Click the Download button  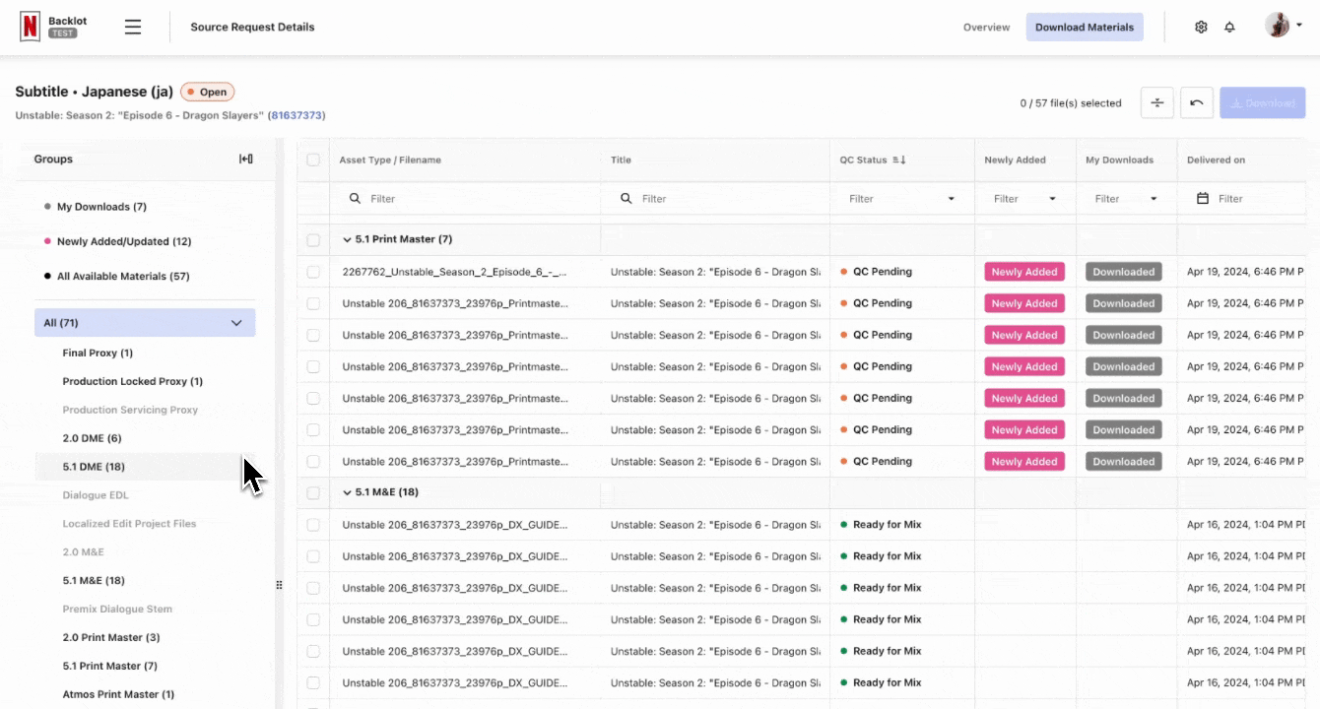coord(1262,102)
